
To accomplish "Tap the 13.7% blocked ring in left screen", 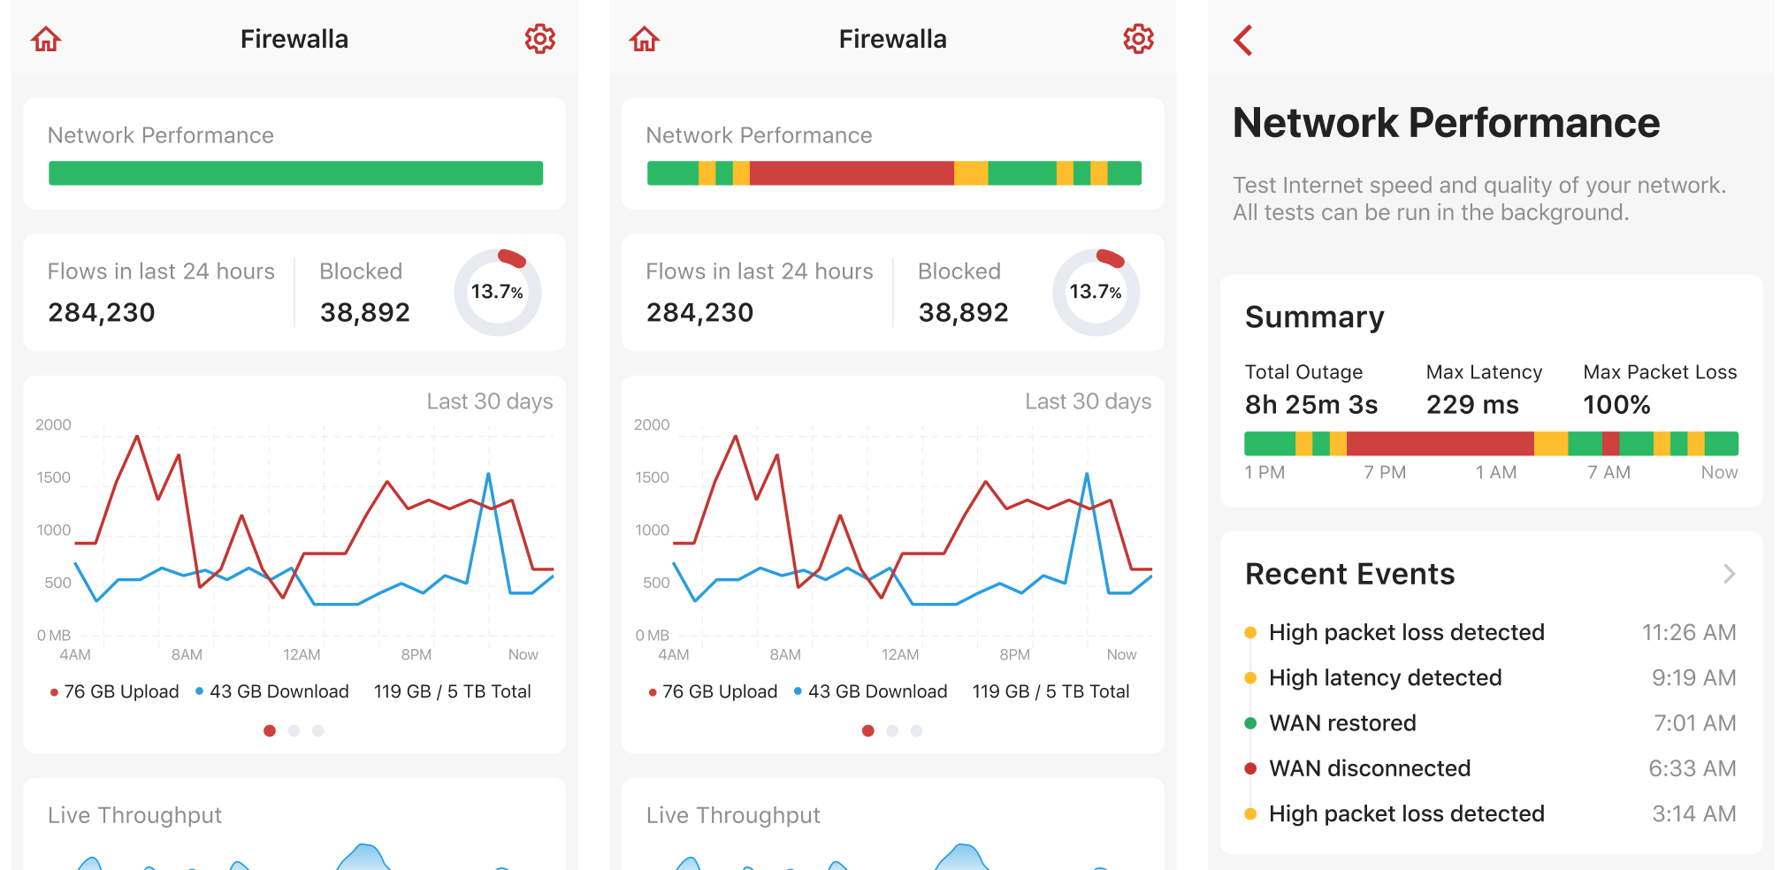I will [x=497, y=293].
